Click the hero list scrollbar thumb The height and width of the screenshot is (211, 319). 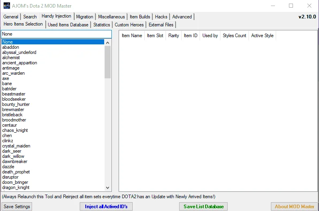(108, 62)
